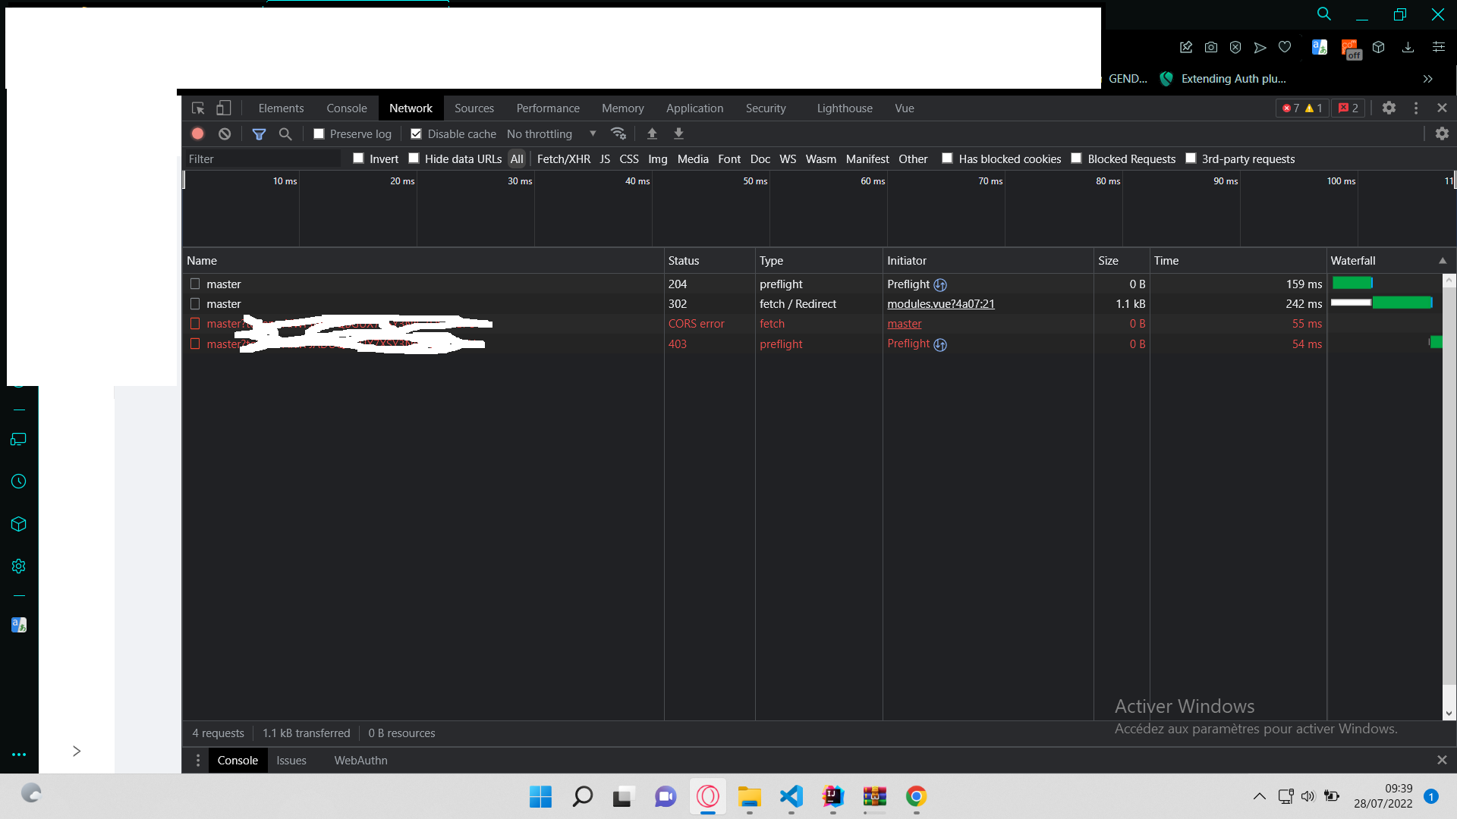Open the No throttling dropdown

pyautogui.click(x=552, y=133)
